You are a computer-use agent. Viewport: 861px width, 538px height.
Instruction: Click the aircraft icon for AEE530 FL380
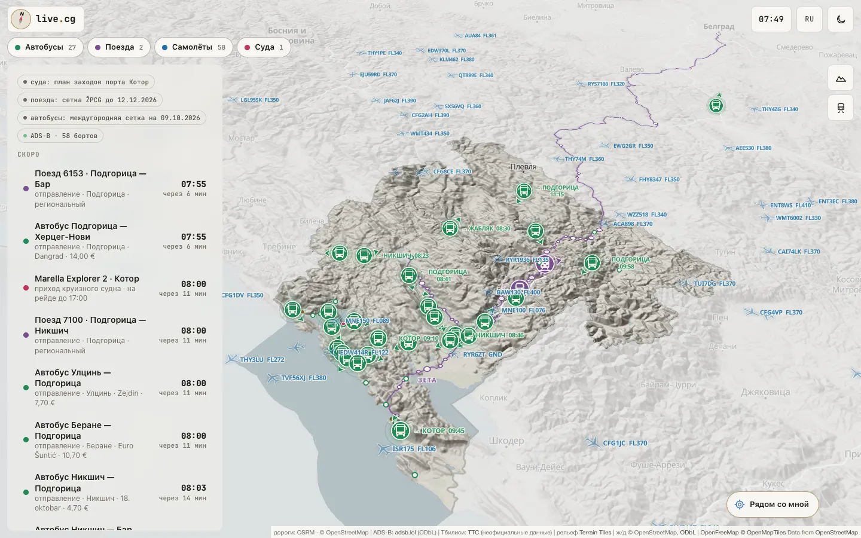point(728,148)
